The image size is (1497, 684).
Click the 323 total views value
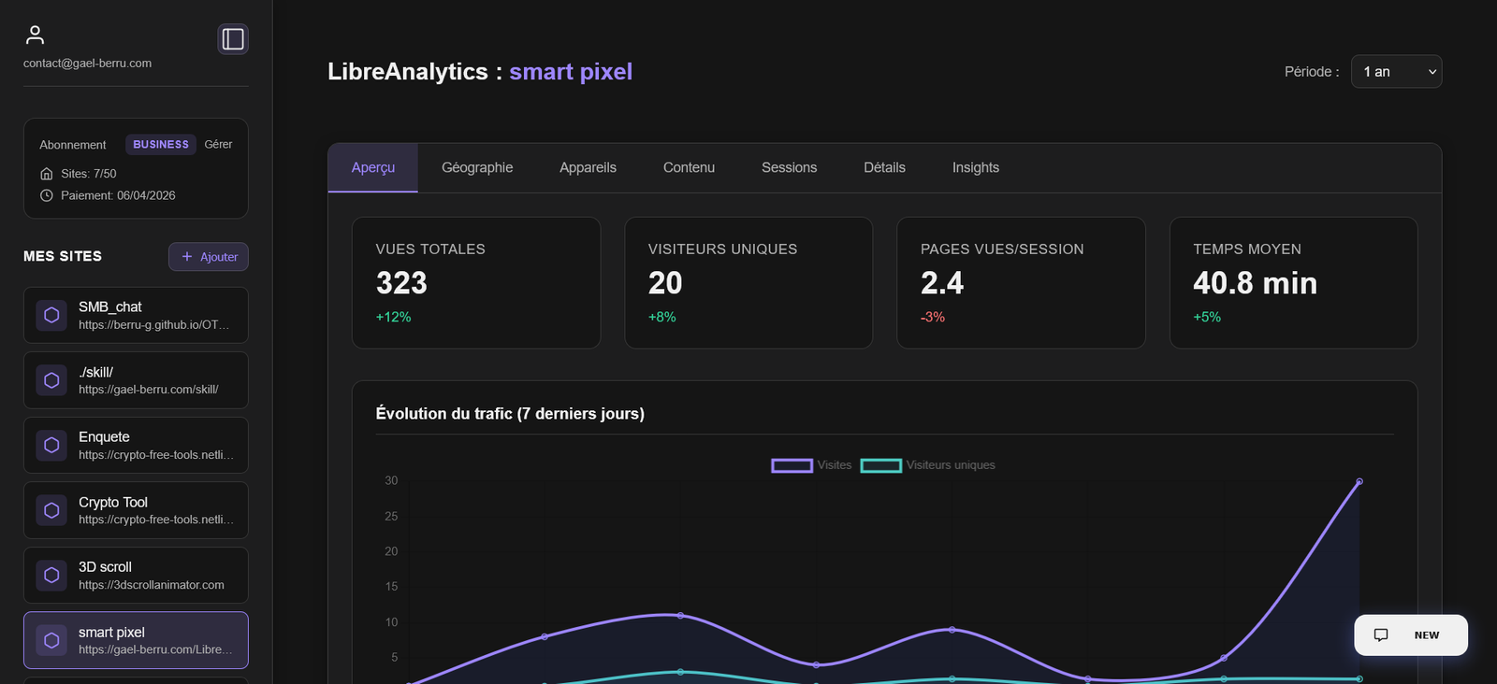pos(401,283)
